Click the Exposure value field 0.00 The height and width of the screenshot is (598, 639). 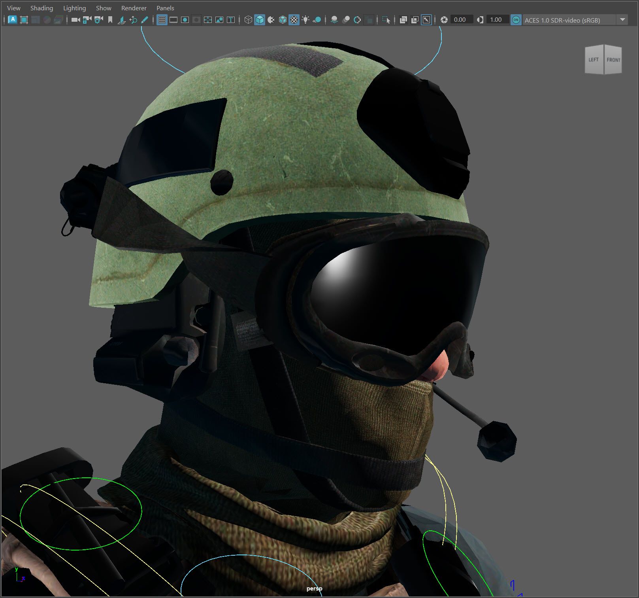(x=462, y=19)
